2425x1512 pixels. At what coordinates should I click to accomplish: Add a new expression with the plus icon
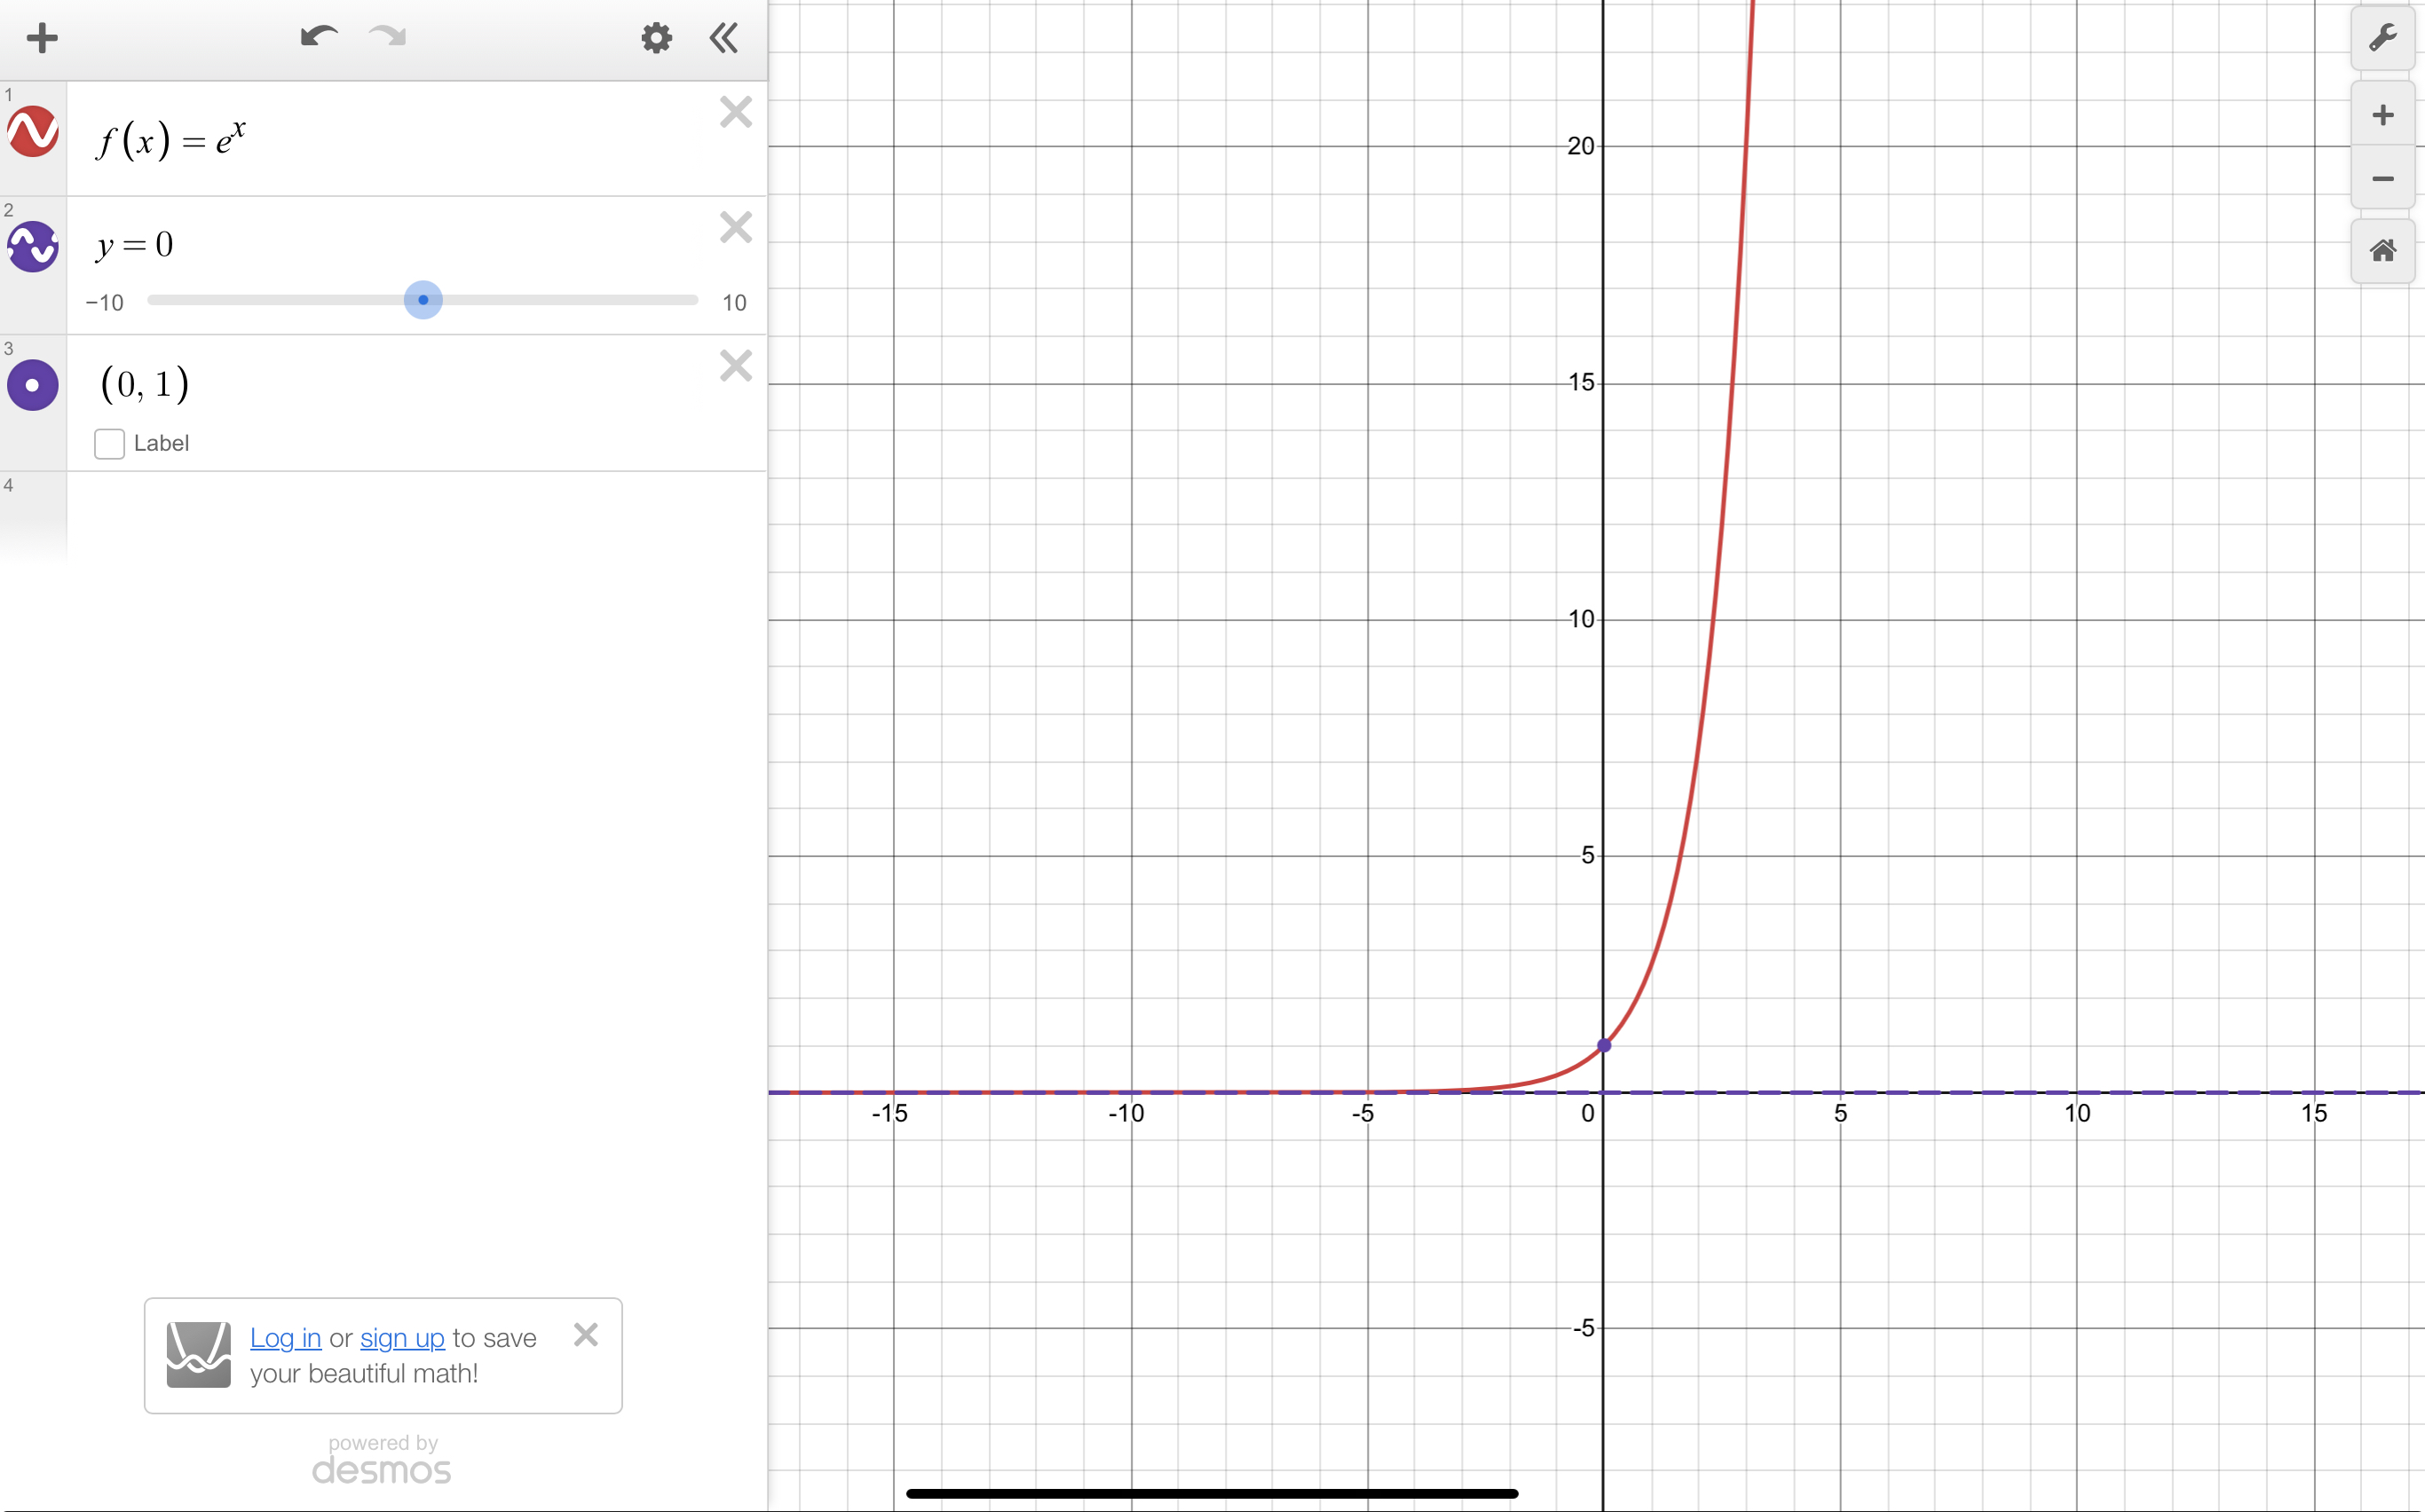pos(42,38)
